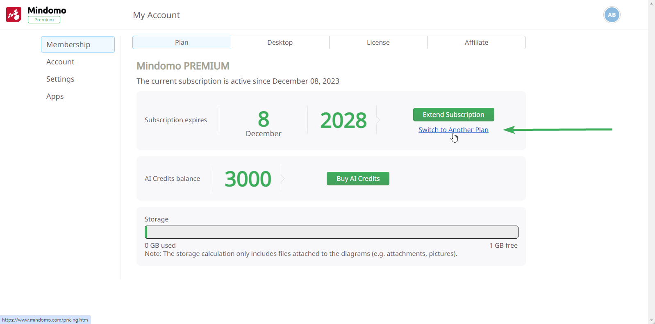This screenshot has height=324, width=655.
Task: Click the '0 GB used' label
Action: [x=160, y=245]
